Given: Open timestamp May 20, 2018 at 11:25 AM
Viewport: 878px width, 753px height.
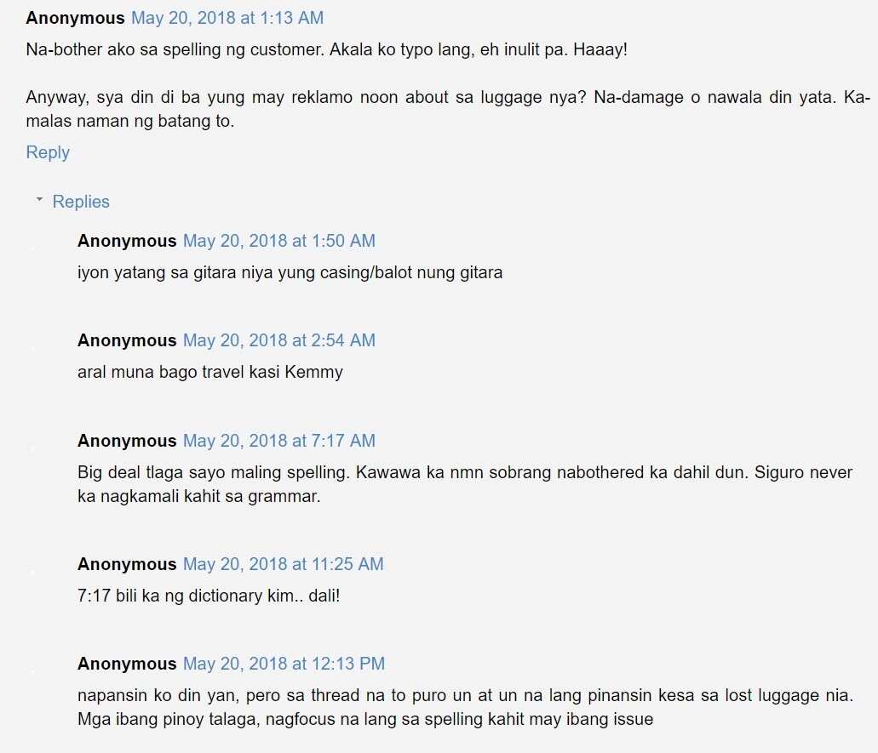Looking at the screenshot, I should [284, 564].
